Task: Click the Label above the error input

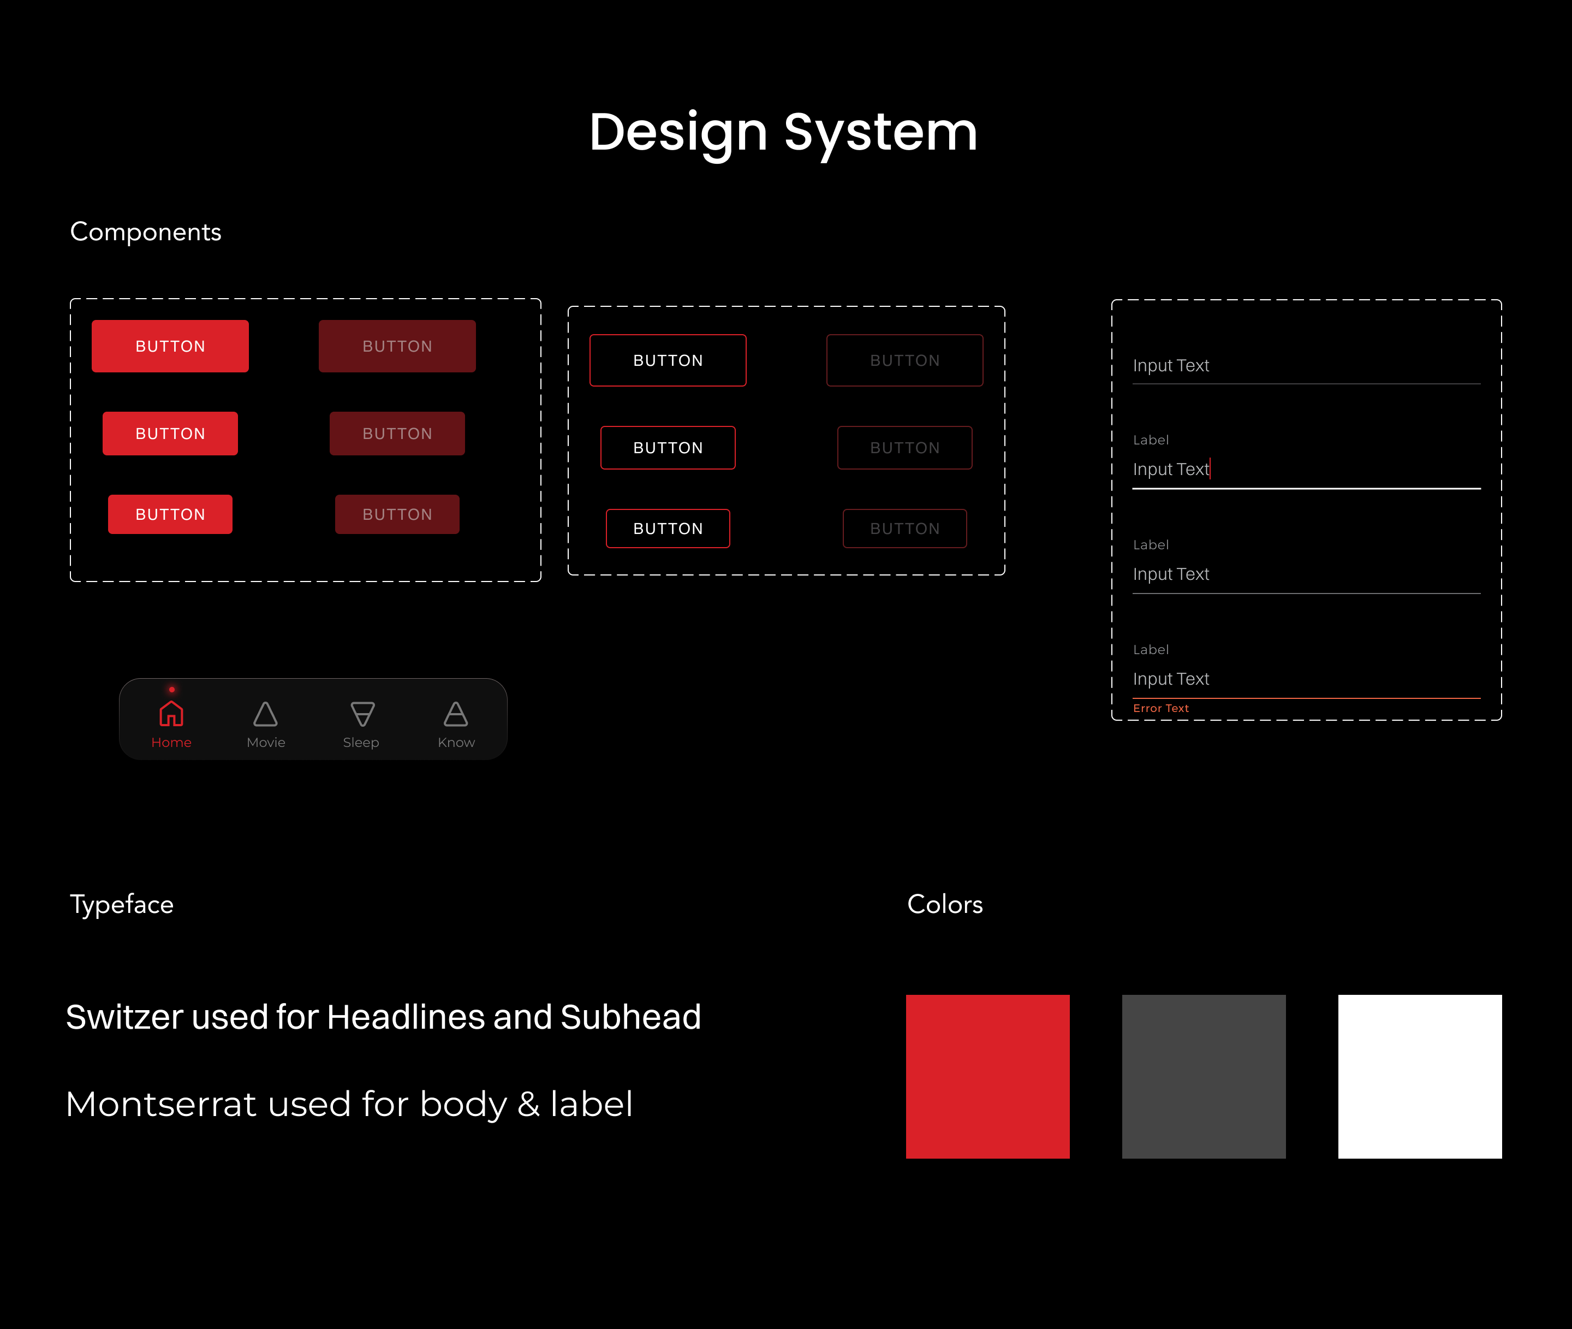Action: [1150, 649]
